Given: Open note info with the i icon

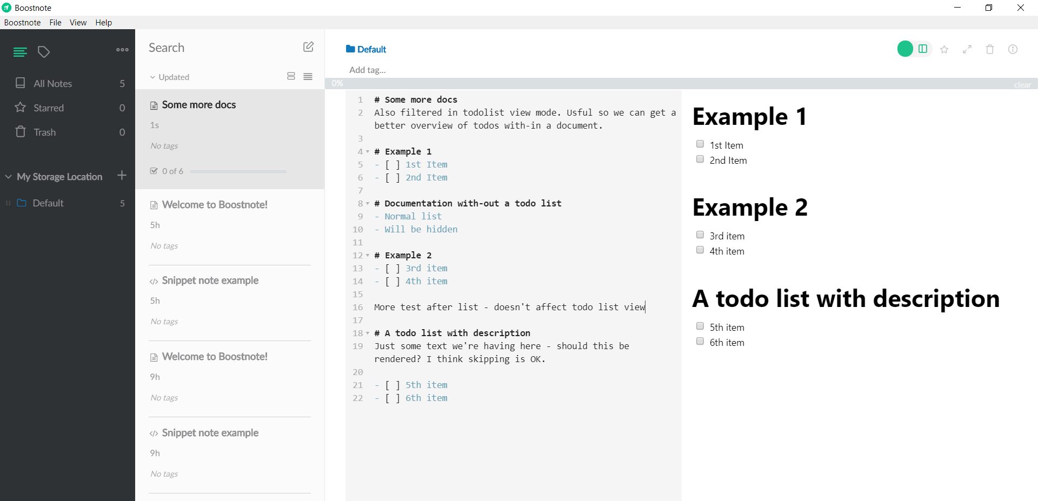Looking at the screenshot, I should 1013,49.
